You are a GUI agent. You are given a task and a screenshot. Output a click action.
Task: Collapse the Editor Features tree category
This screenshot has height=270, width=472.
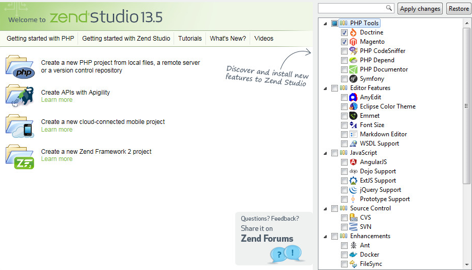click(325, 88)
